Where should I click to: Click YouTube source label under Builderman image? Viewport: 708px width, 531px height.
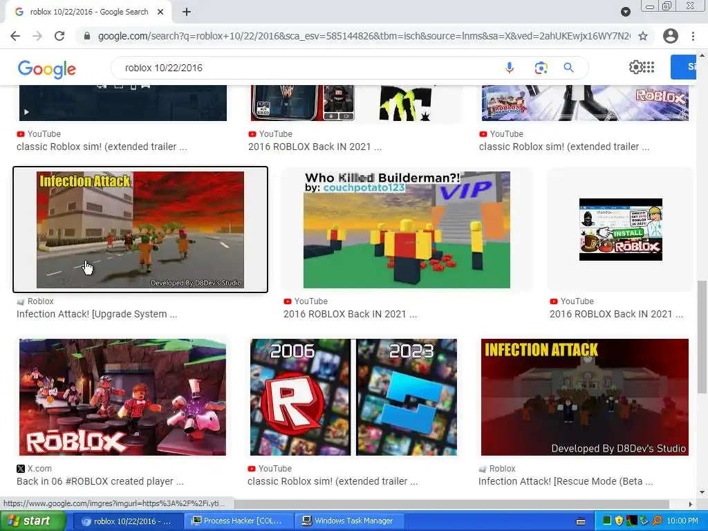click(306, 301)
